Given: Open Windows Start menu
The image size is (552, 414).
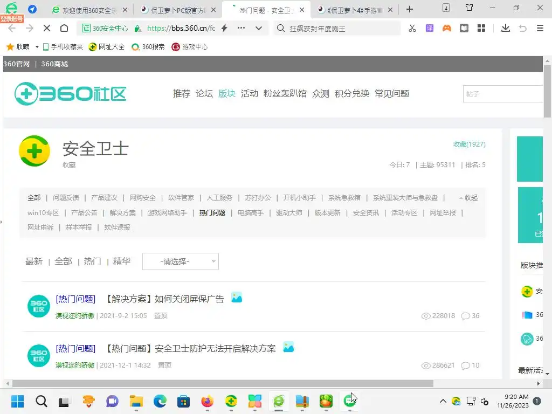Looking at the screenshot, I should (x=17, y=401).
